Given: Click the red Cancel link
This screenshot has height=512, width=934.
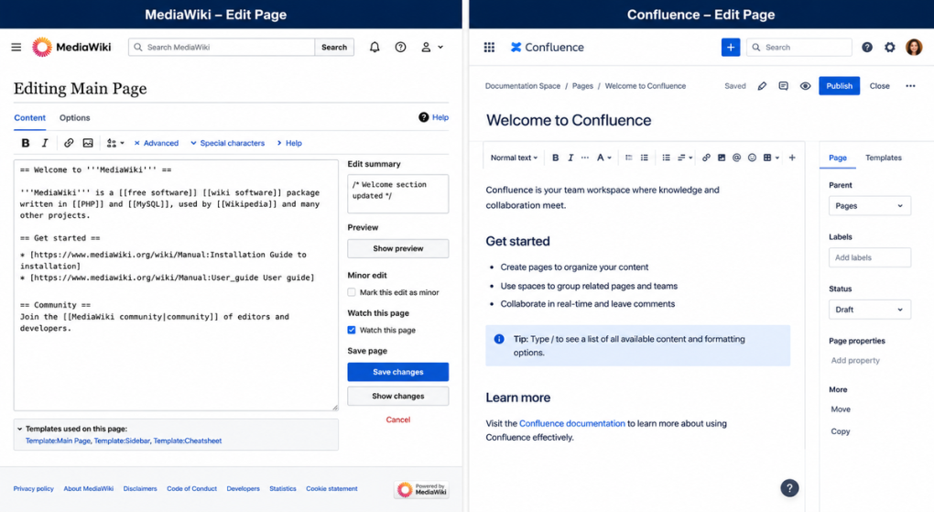Looking at the screenshot, I should (x=398, y=419).
